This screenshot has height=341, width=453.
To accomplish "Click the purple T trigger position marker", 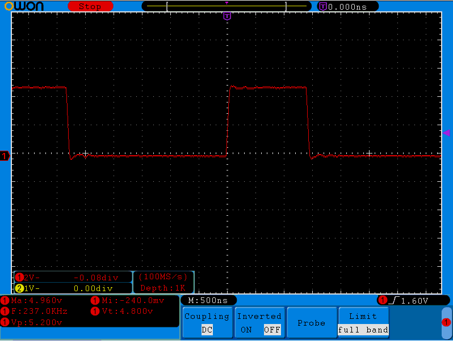I will click(227, 16).
